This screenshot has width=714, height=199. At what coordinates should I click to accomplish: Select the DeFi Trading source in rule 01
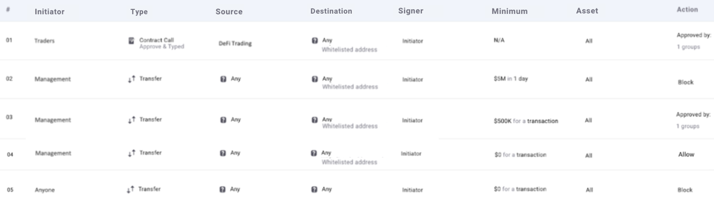[235, 43]
